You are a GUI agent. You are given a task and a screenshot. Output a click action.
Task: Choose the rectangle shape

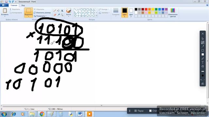click(x=85, y=9)
